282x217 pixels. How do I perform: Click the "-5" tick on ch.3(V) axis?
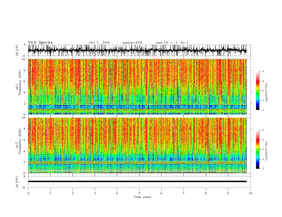24,188
